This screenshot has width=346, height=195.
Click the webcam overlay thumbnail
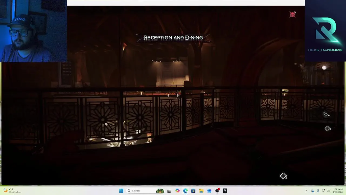(33, 31)
